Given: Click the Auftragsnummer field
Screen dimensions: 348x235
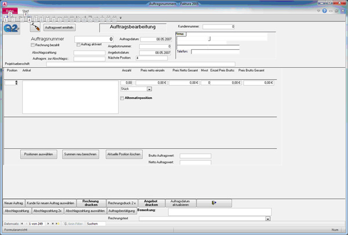Looking at the screenshot, I should point(94,39).
